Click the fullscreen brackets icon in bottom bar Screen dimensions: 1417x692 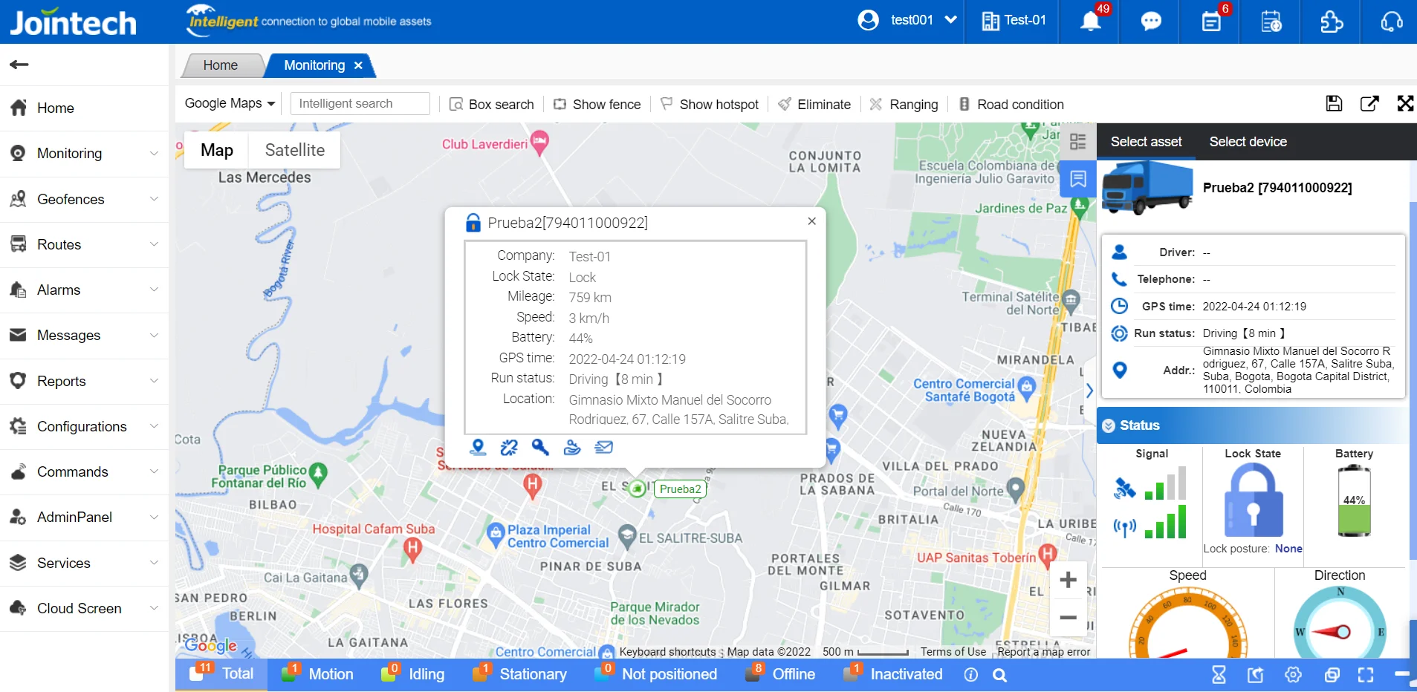(x=1366, y=675)
